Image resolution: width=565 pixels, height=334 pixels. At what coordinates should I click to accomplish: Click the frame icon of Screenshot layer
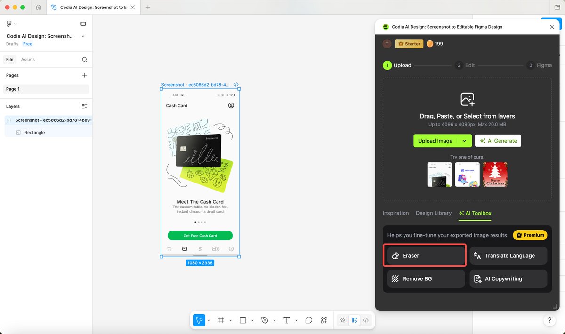[9, 120]
